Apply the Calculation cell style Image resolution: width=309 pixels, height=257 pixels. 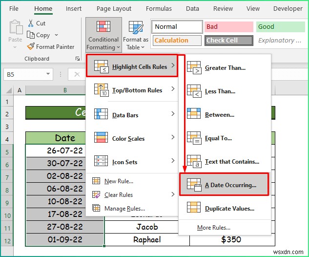[x=177, y=41]
